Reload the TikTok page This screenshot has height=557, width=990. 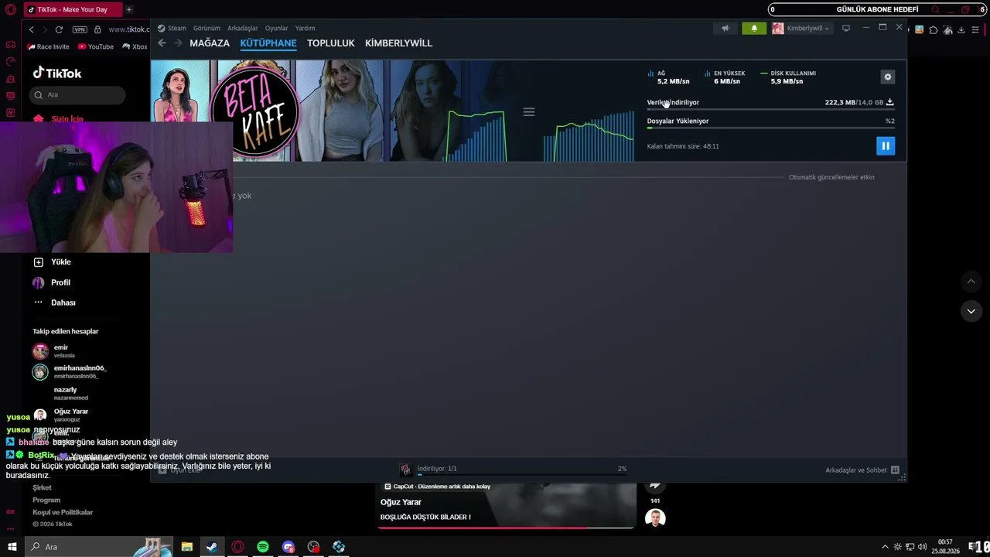59,29
